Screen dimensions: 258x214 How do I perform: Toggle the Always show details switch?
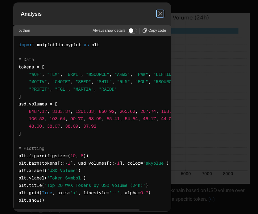point(132,31)
